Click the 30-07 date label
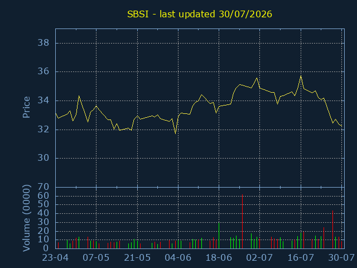The image size is (357, 268). click(x=341, y=258)
